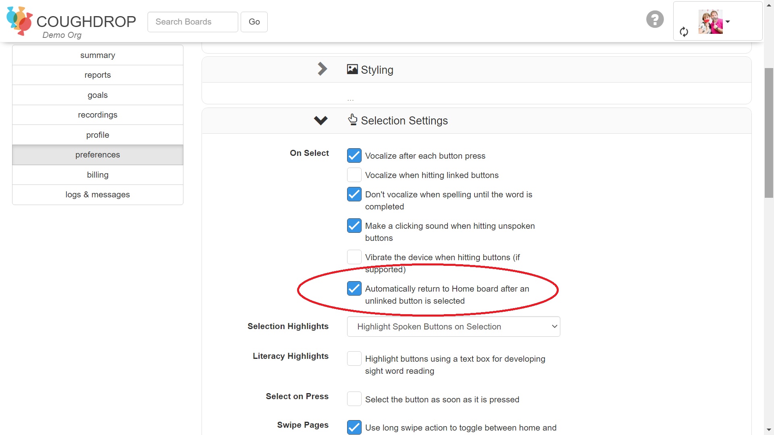Toggle Swipe Pages long swipe checkbox
This screenshot has height=435, width=774.
tap(354, 427)
